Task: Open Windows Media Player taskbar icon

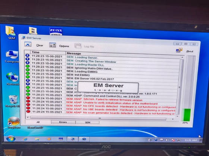Action: tap(49, 139)
